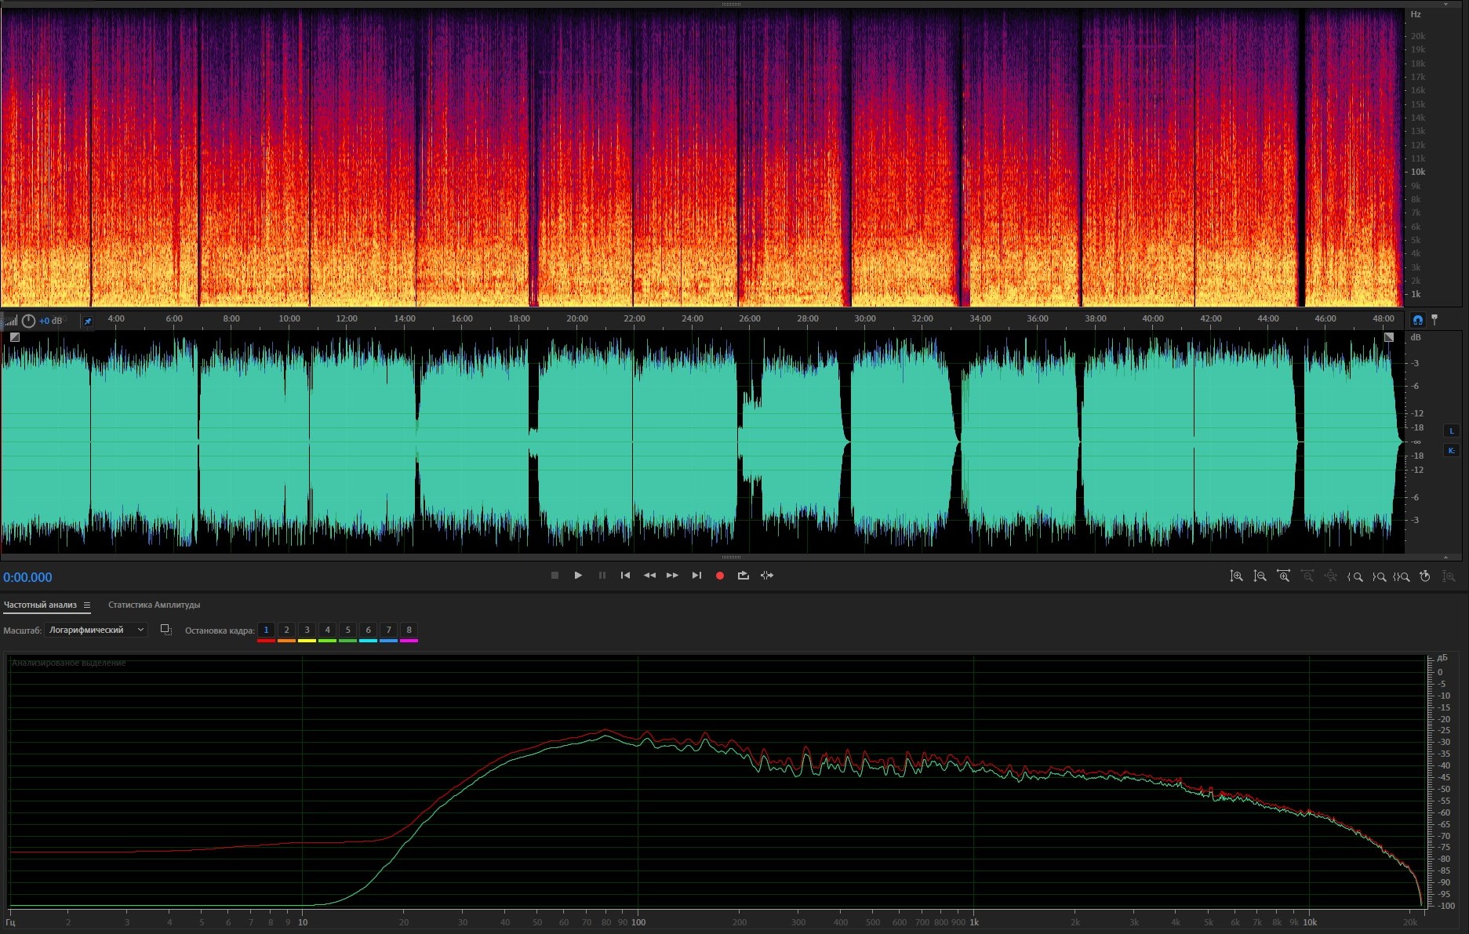Zoom to selection using the magnifier icon
This screenshot has height=934, width=1469.
[1402, 576]
